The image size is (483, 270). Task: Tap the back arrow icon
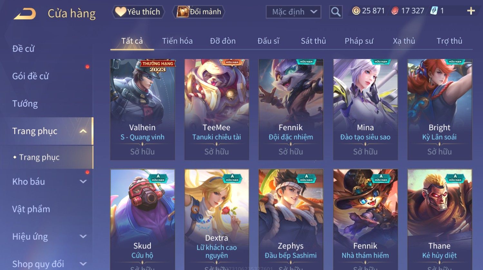(25, 14)
